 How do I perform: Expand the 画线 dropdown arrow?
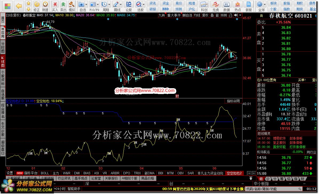tap(121, 4)
